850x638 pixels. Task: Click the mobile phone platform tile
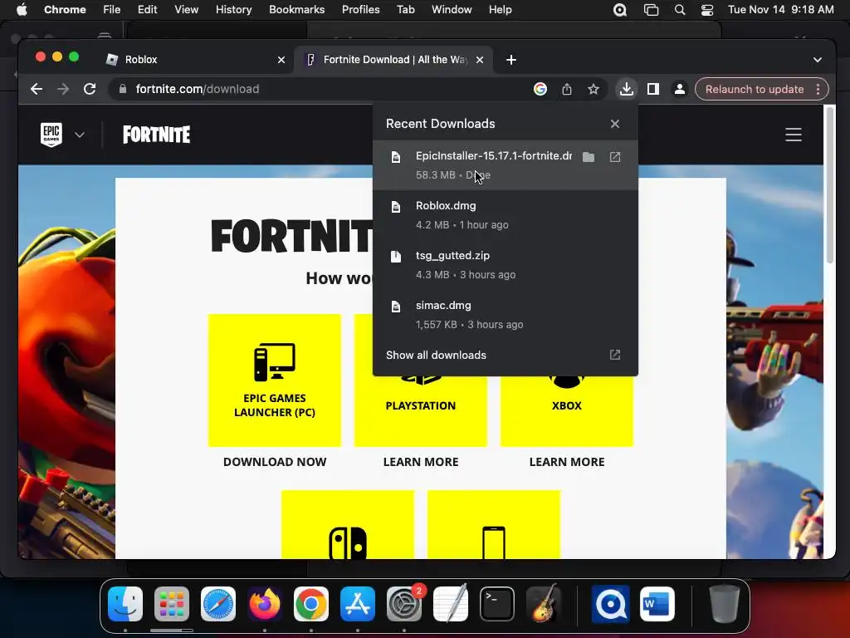click(493, 525)
